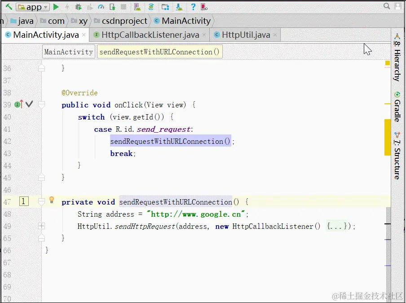Click the send_request identifier on line 41
Screen dimensions: 406x303
163,129
